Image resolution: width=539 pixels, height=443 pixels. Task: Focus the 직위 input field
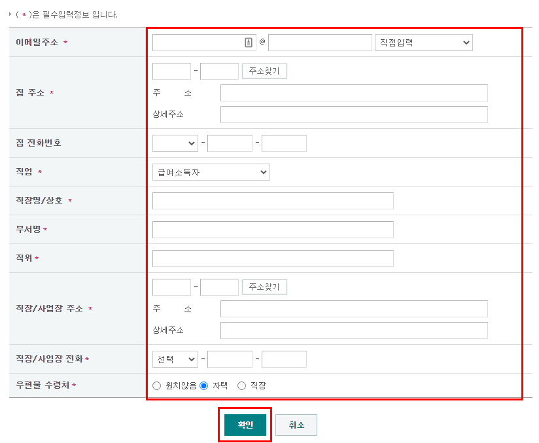(273, 258)
